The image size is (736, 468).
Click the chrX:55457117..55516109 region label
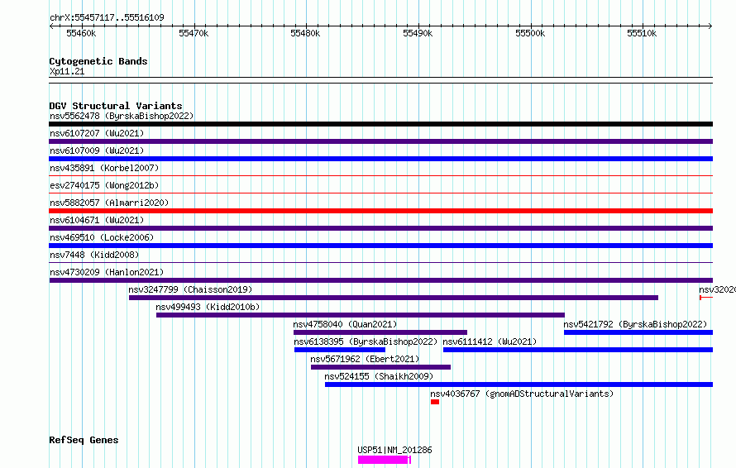[107, 18]
